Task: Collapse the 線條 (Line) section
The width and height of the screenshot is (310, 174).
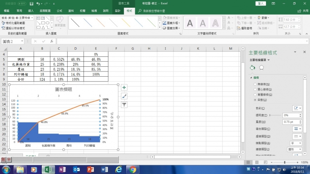Action: pyautogui.click(x=251, y=78)
